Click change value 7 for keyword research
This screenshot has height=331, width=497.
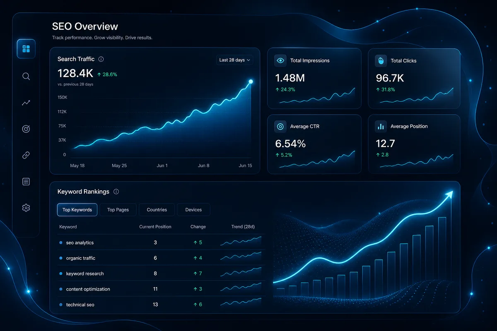click(198, 273)
